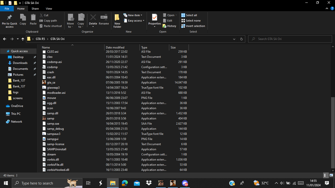Collapse the ribbon with the chevron
The height and width of the screenshot is (188, 335).
pos(326,9)
